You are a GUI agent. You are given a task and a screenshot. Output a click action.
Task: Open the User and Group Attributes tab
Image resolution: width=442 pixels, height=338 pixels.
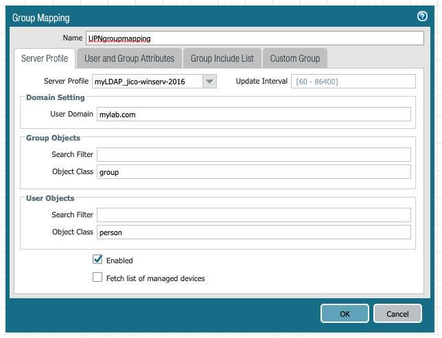(x=129, y=59)
